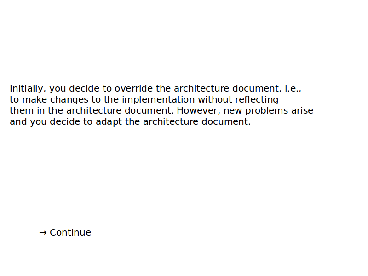Click the abbreviation "i.e.," in the text
Screen dimensions: 368x276
coord(293,88)
